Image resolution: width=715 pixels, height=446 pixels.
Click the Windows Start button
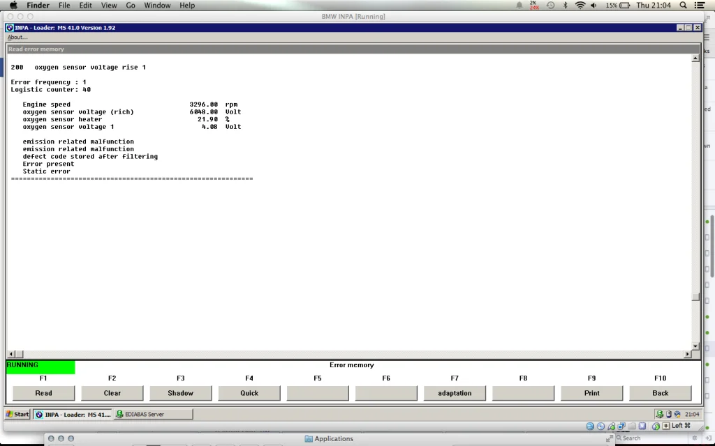tap(17, 414)
